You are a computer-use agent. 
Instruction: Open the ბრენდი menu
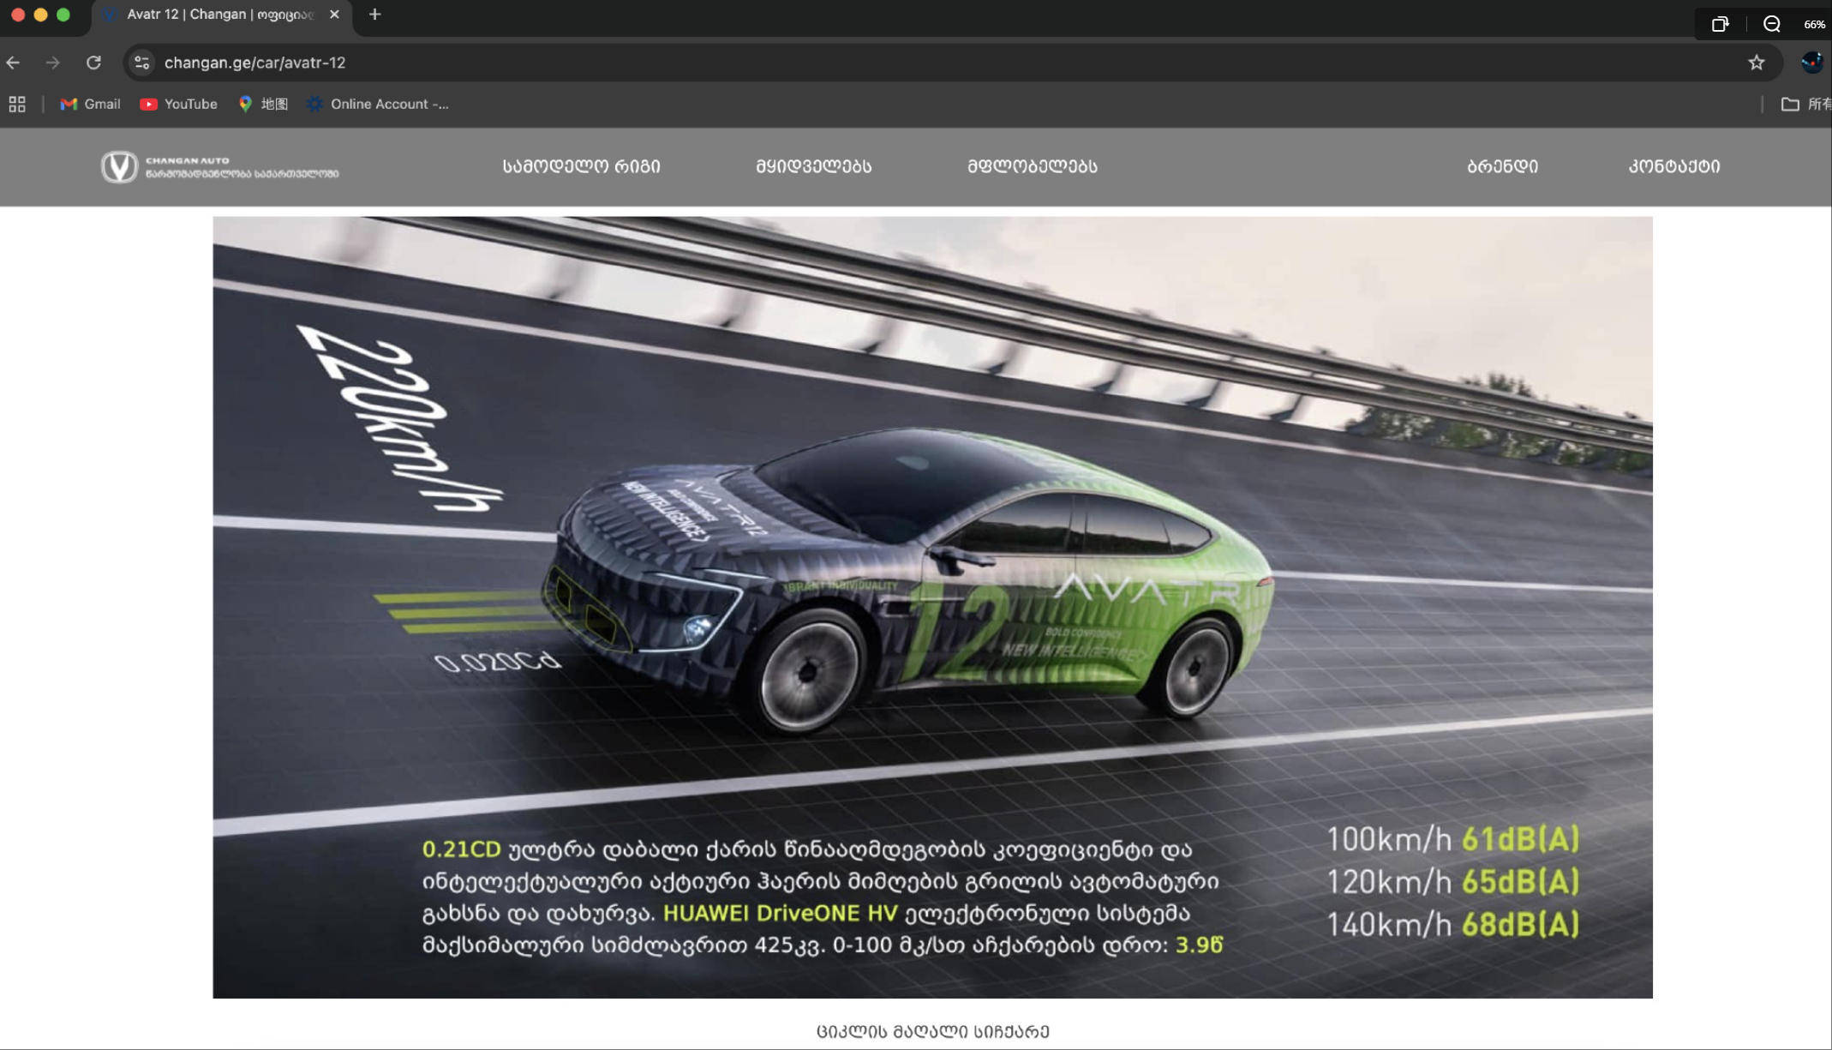point(1502,166)
